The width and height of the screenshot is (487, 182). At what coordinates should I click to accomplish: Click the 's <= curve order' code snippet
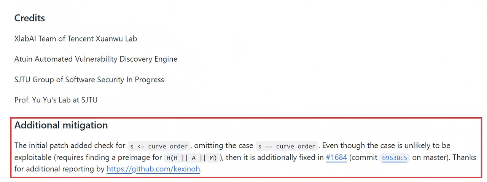click(x=159, y=146)
